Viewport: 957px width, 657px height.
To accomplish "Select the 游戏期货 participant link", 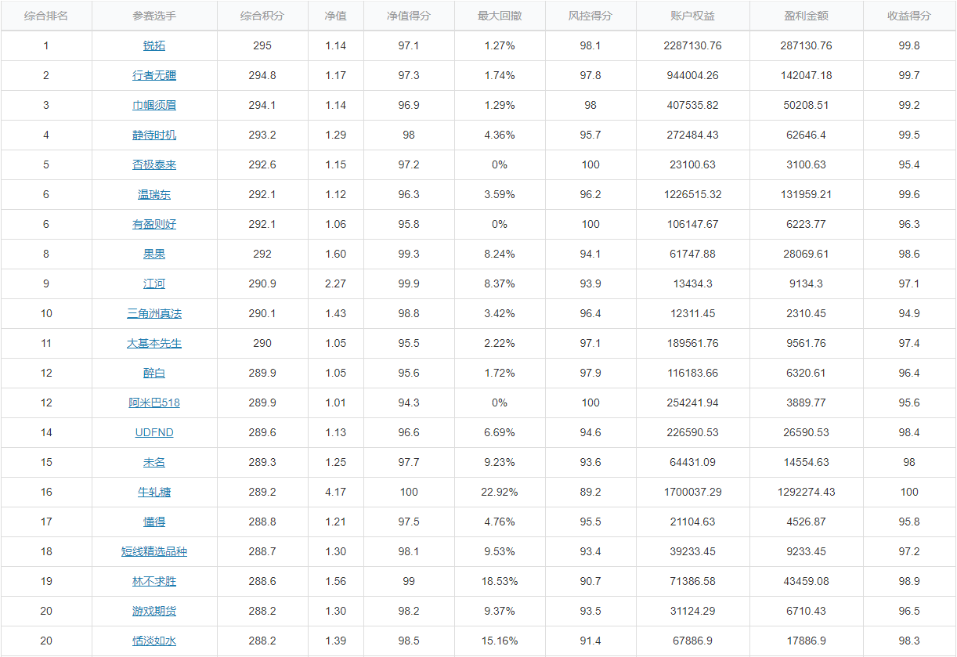I will (x=154, y=612).
